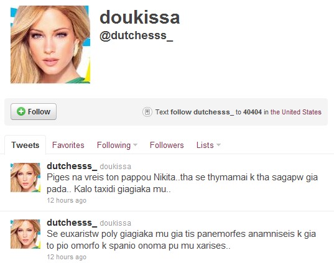Click the @dutchesss_ handle in the header
This screenshot has height=263, width=334.
136,35
